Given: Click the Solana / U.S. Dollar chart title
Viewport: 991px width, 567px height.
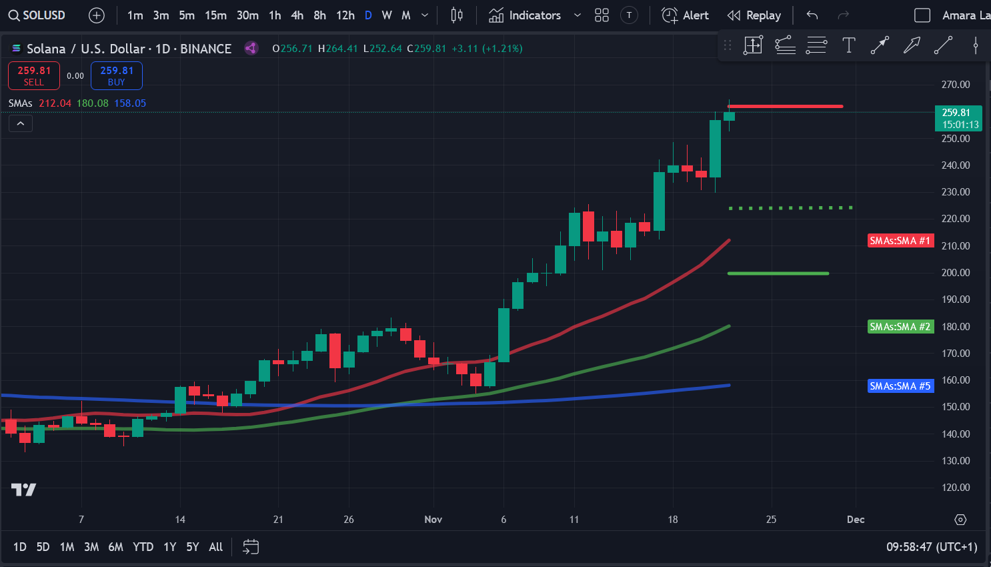Looking at the screenshot, I should tap(129, 49).
